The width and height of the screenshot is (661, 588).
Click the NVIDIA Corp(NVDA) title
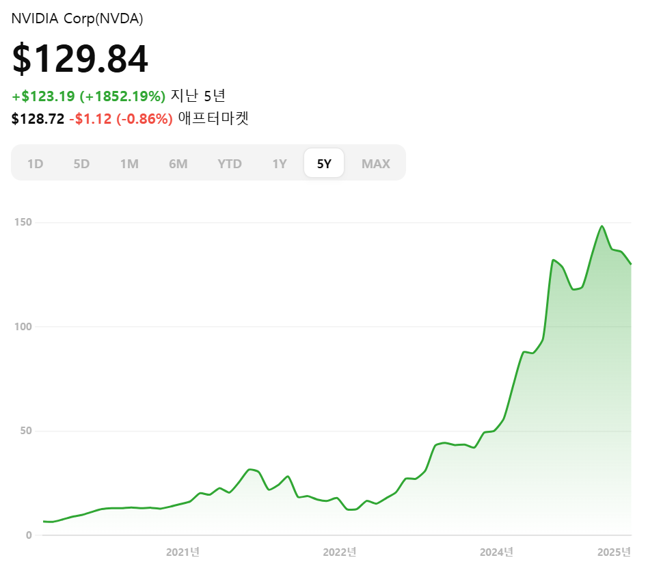coord(77,18)
